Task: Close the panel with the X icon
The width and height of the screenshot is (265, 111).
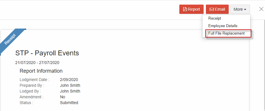Action: click(261, 9)
